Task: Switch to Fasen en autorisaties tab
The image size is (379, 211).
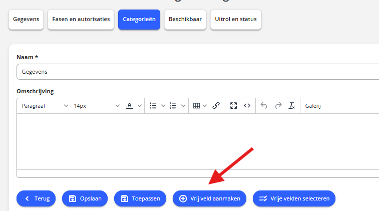Action: click(81, 20)
